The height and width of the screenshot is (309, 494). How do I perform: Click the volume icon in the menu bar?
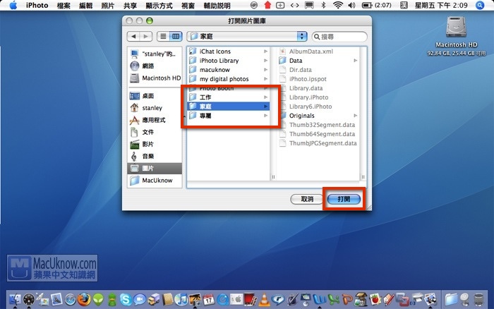pyautogui.click(x=351, y=5)
